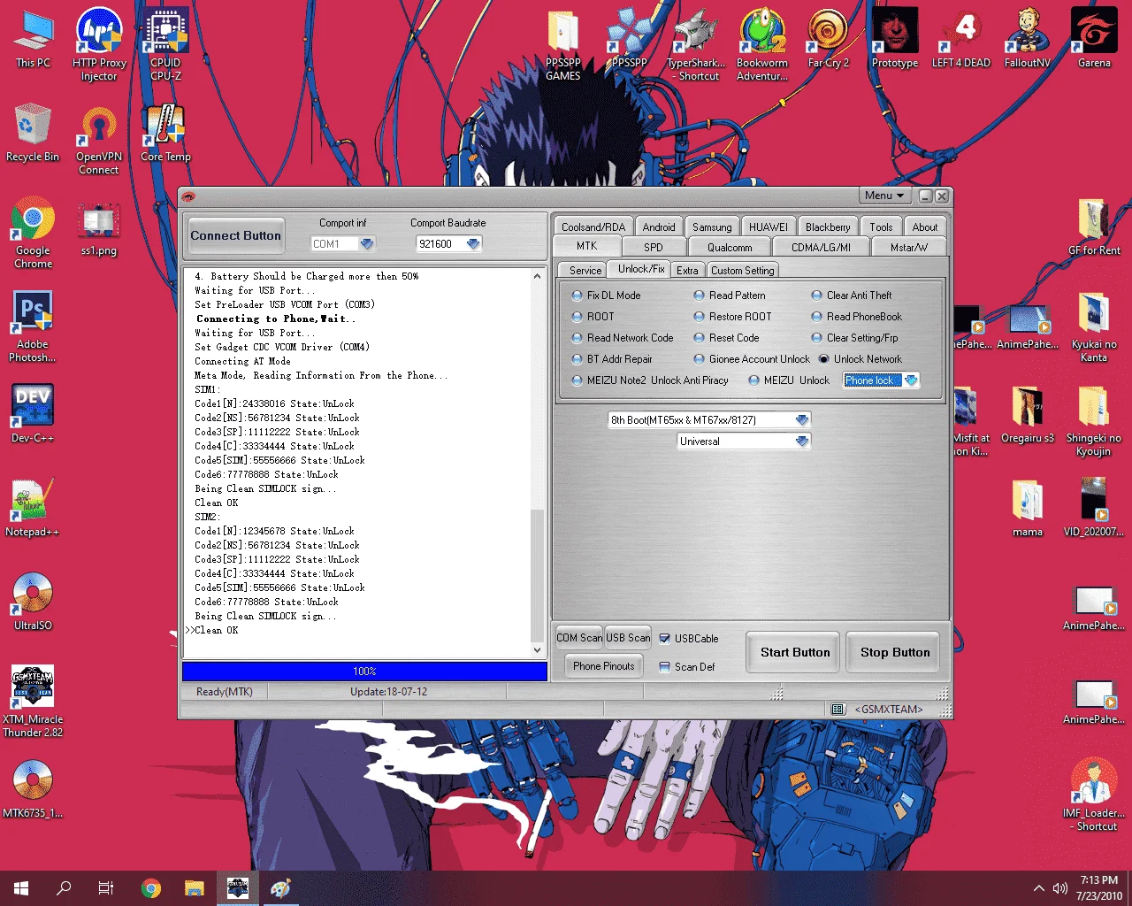
Task: Click the Connect Button
Action: pyautogui.click(x=235, y=236)
